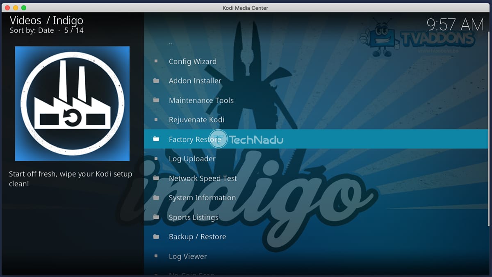Click the Videos / Indigo breadcrumb title
The height and width of the screenshot is (277, 492).
click(x=46, y=20)
